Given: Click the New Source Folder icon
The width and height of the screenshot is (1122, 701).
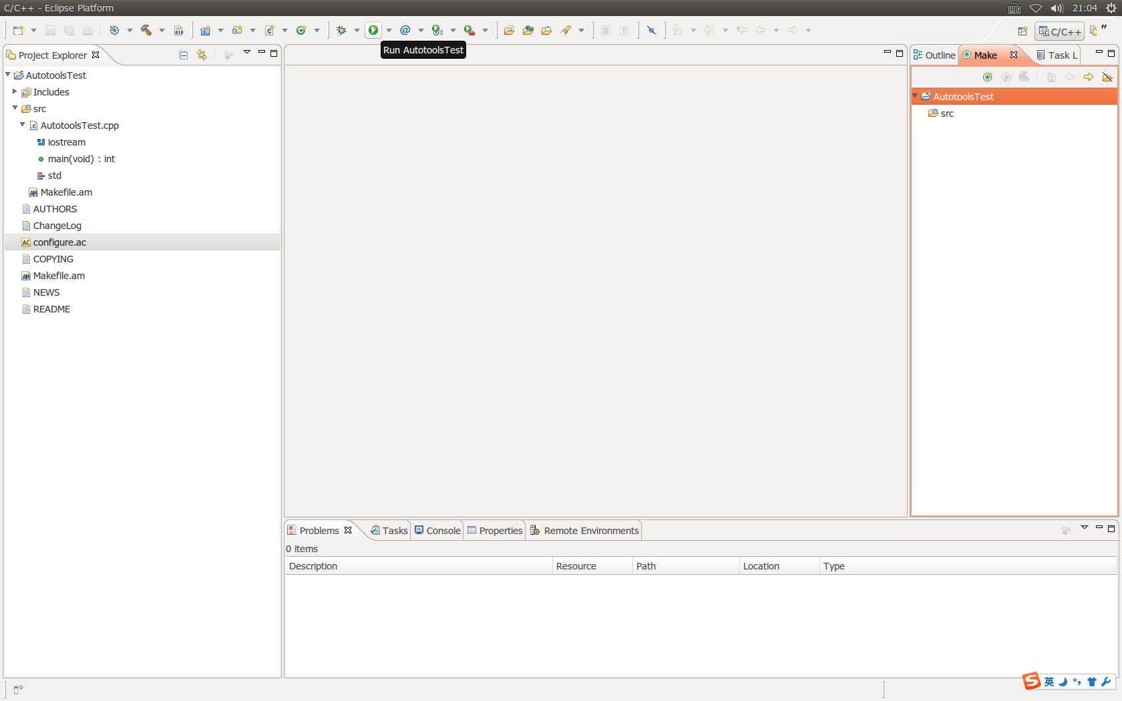Looking at the screenshot, I should click(237, 30).
